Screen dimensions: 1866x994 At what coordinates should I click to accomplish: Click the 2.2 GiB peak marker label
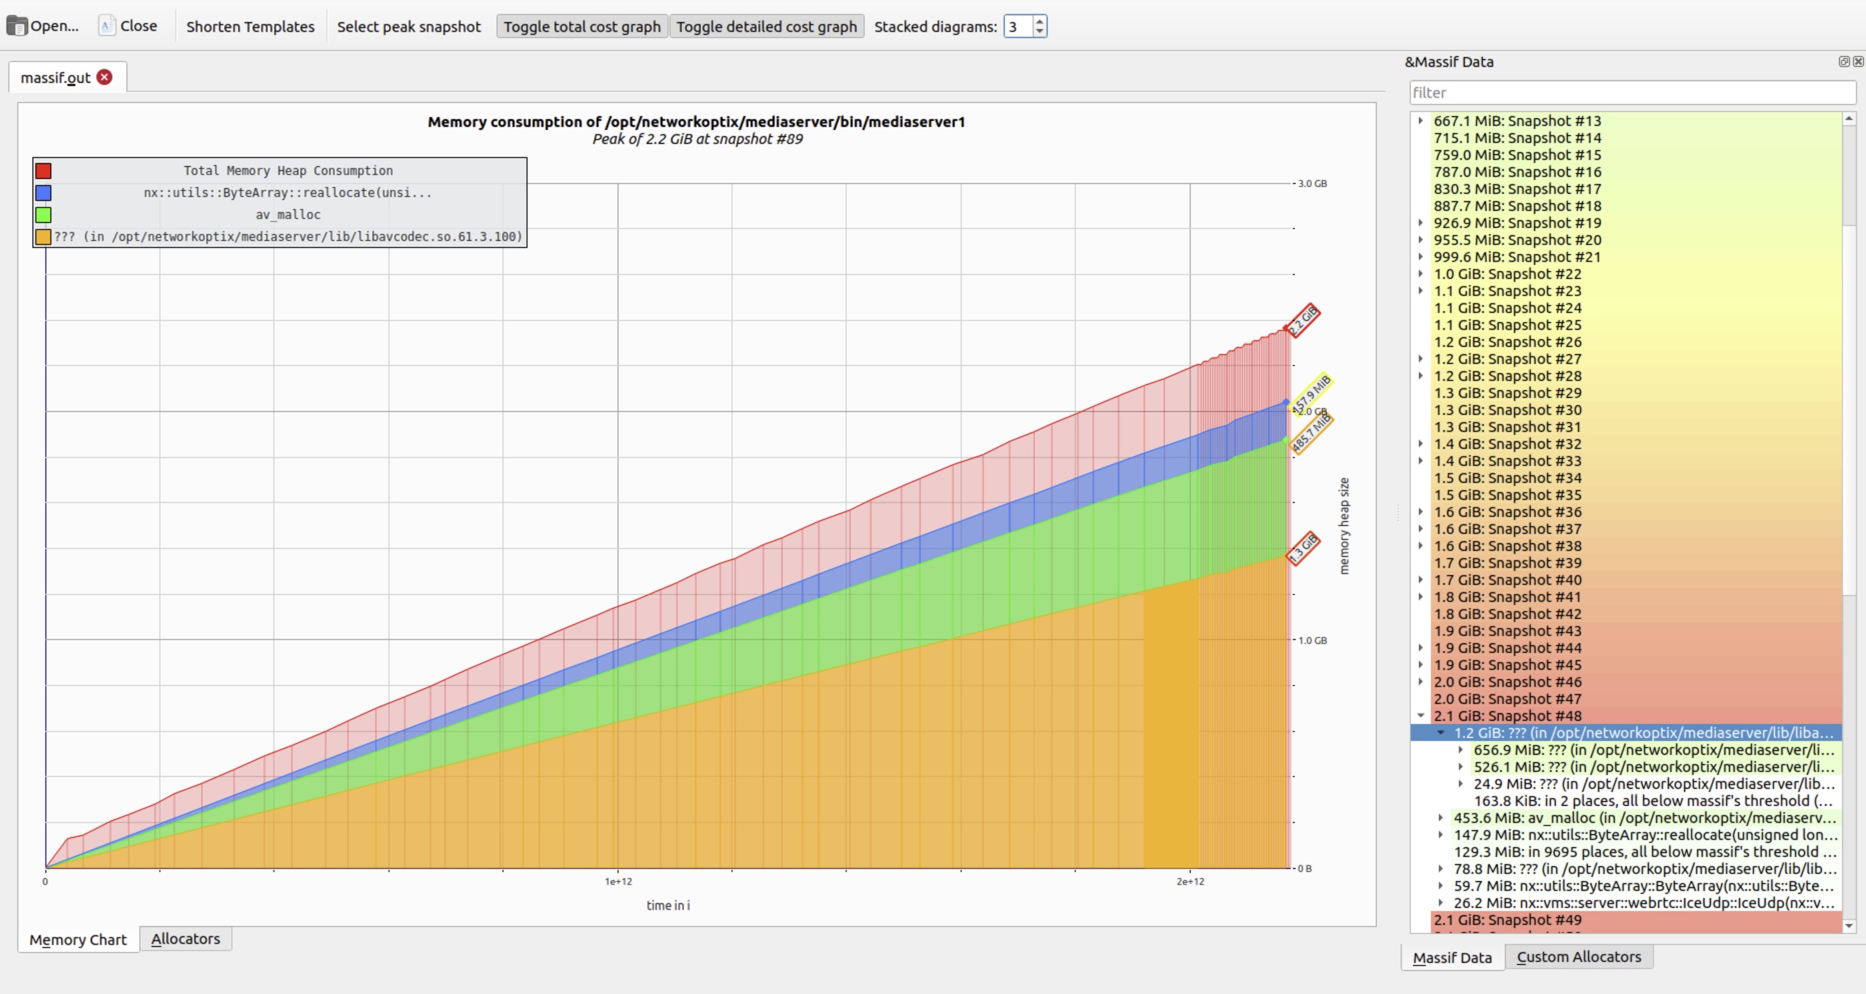coord(1303,319)
